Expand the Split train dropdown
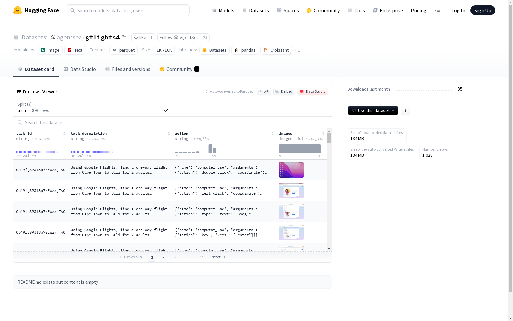 [93, 107]
